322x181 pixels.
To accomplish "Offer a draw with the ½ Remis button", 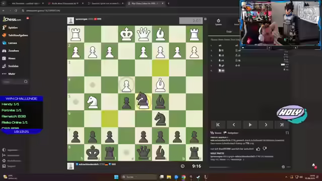I will (x=216, y=133).
